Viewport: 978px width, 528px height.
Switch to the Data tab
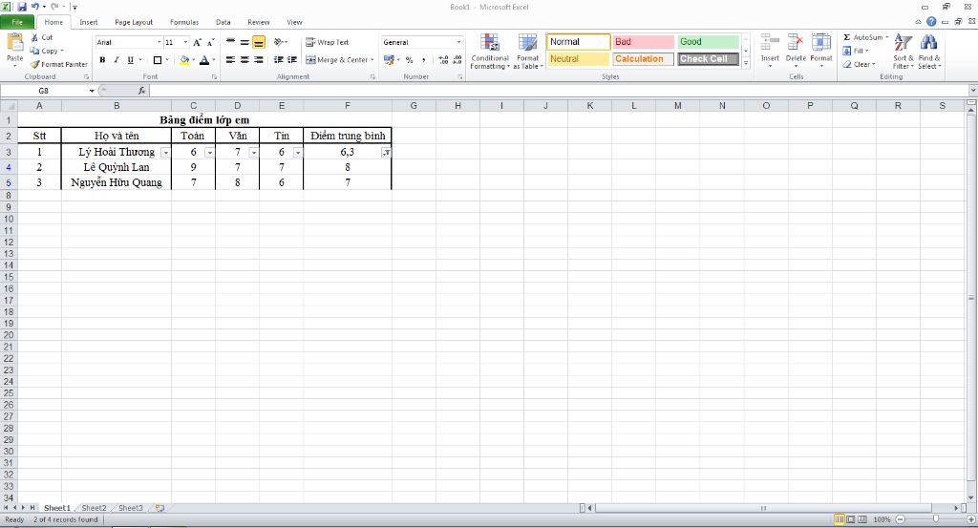[x=223, y=22]
